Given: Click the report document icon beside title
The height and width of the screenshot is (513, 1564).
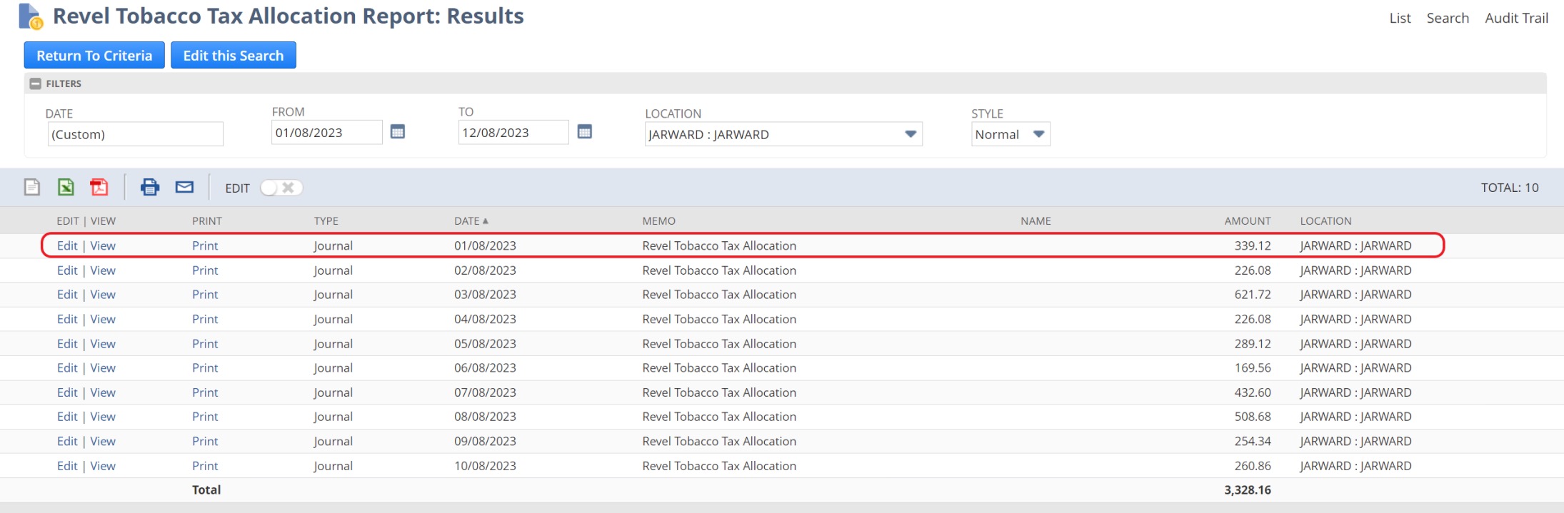Looking at the screenshot, I should coord(31,16).
